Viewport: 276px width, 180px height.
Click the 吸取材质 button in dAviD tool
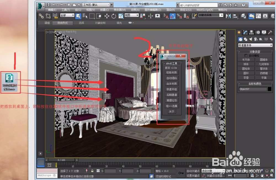[172, 73]
